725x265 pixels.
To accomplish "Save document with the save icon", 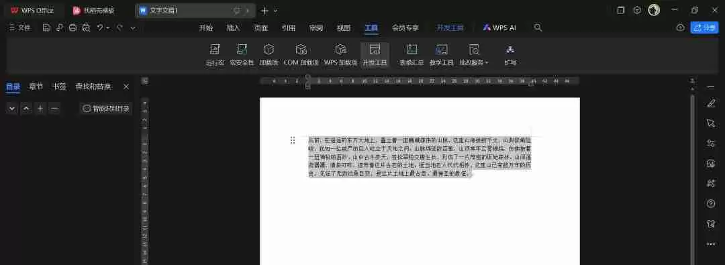I will (46, 28).
